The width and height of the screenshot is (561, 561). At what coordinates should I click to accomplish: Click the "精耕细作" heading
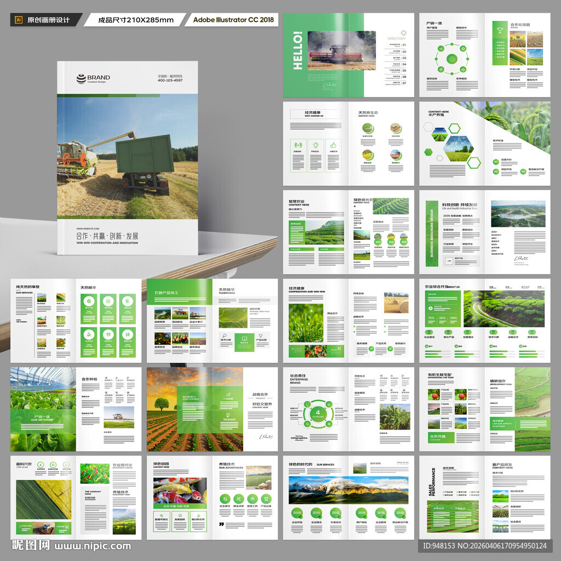pos(498,381)
